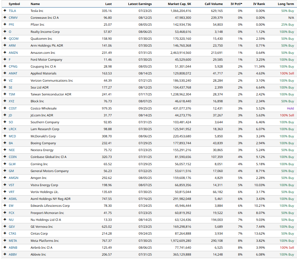297x259 pixels.
Task: Open the META symbol link
Action: click(x=13, y=241)
